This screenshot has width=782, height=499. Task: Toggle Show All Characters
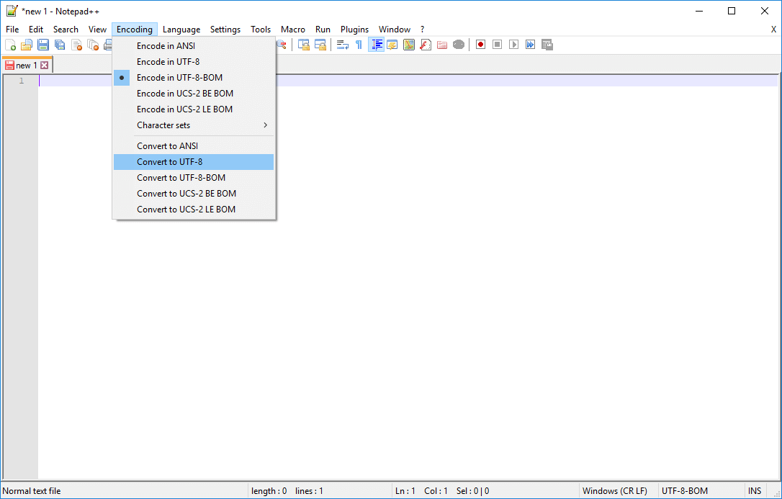[358, 44]
